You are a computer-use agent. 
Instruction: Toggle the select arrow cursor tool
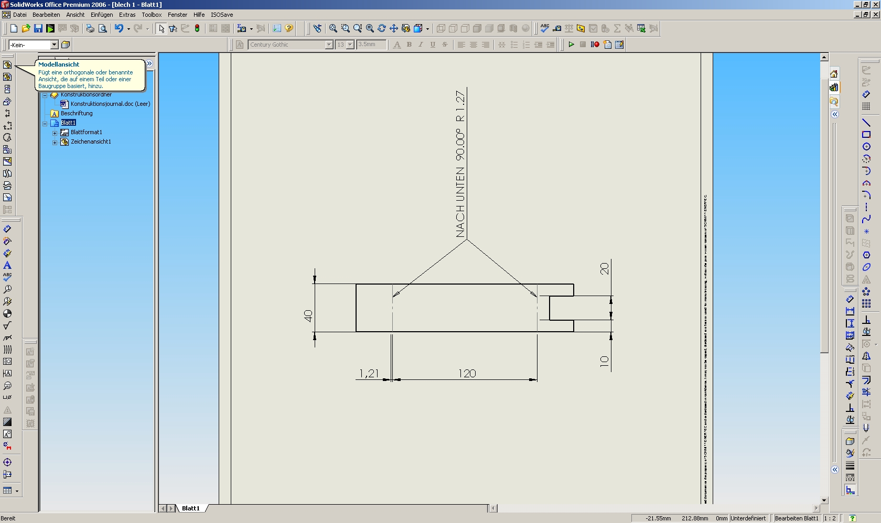click(x=161, y=28)
